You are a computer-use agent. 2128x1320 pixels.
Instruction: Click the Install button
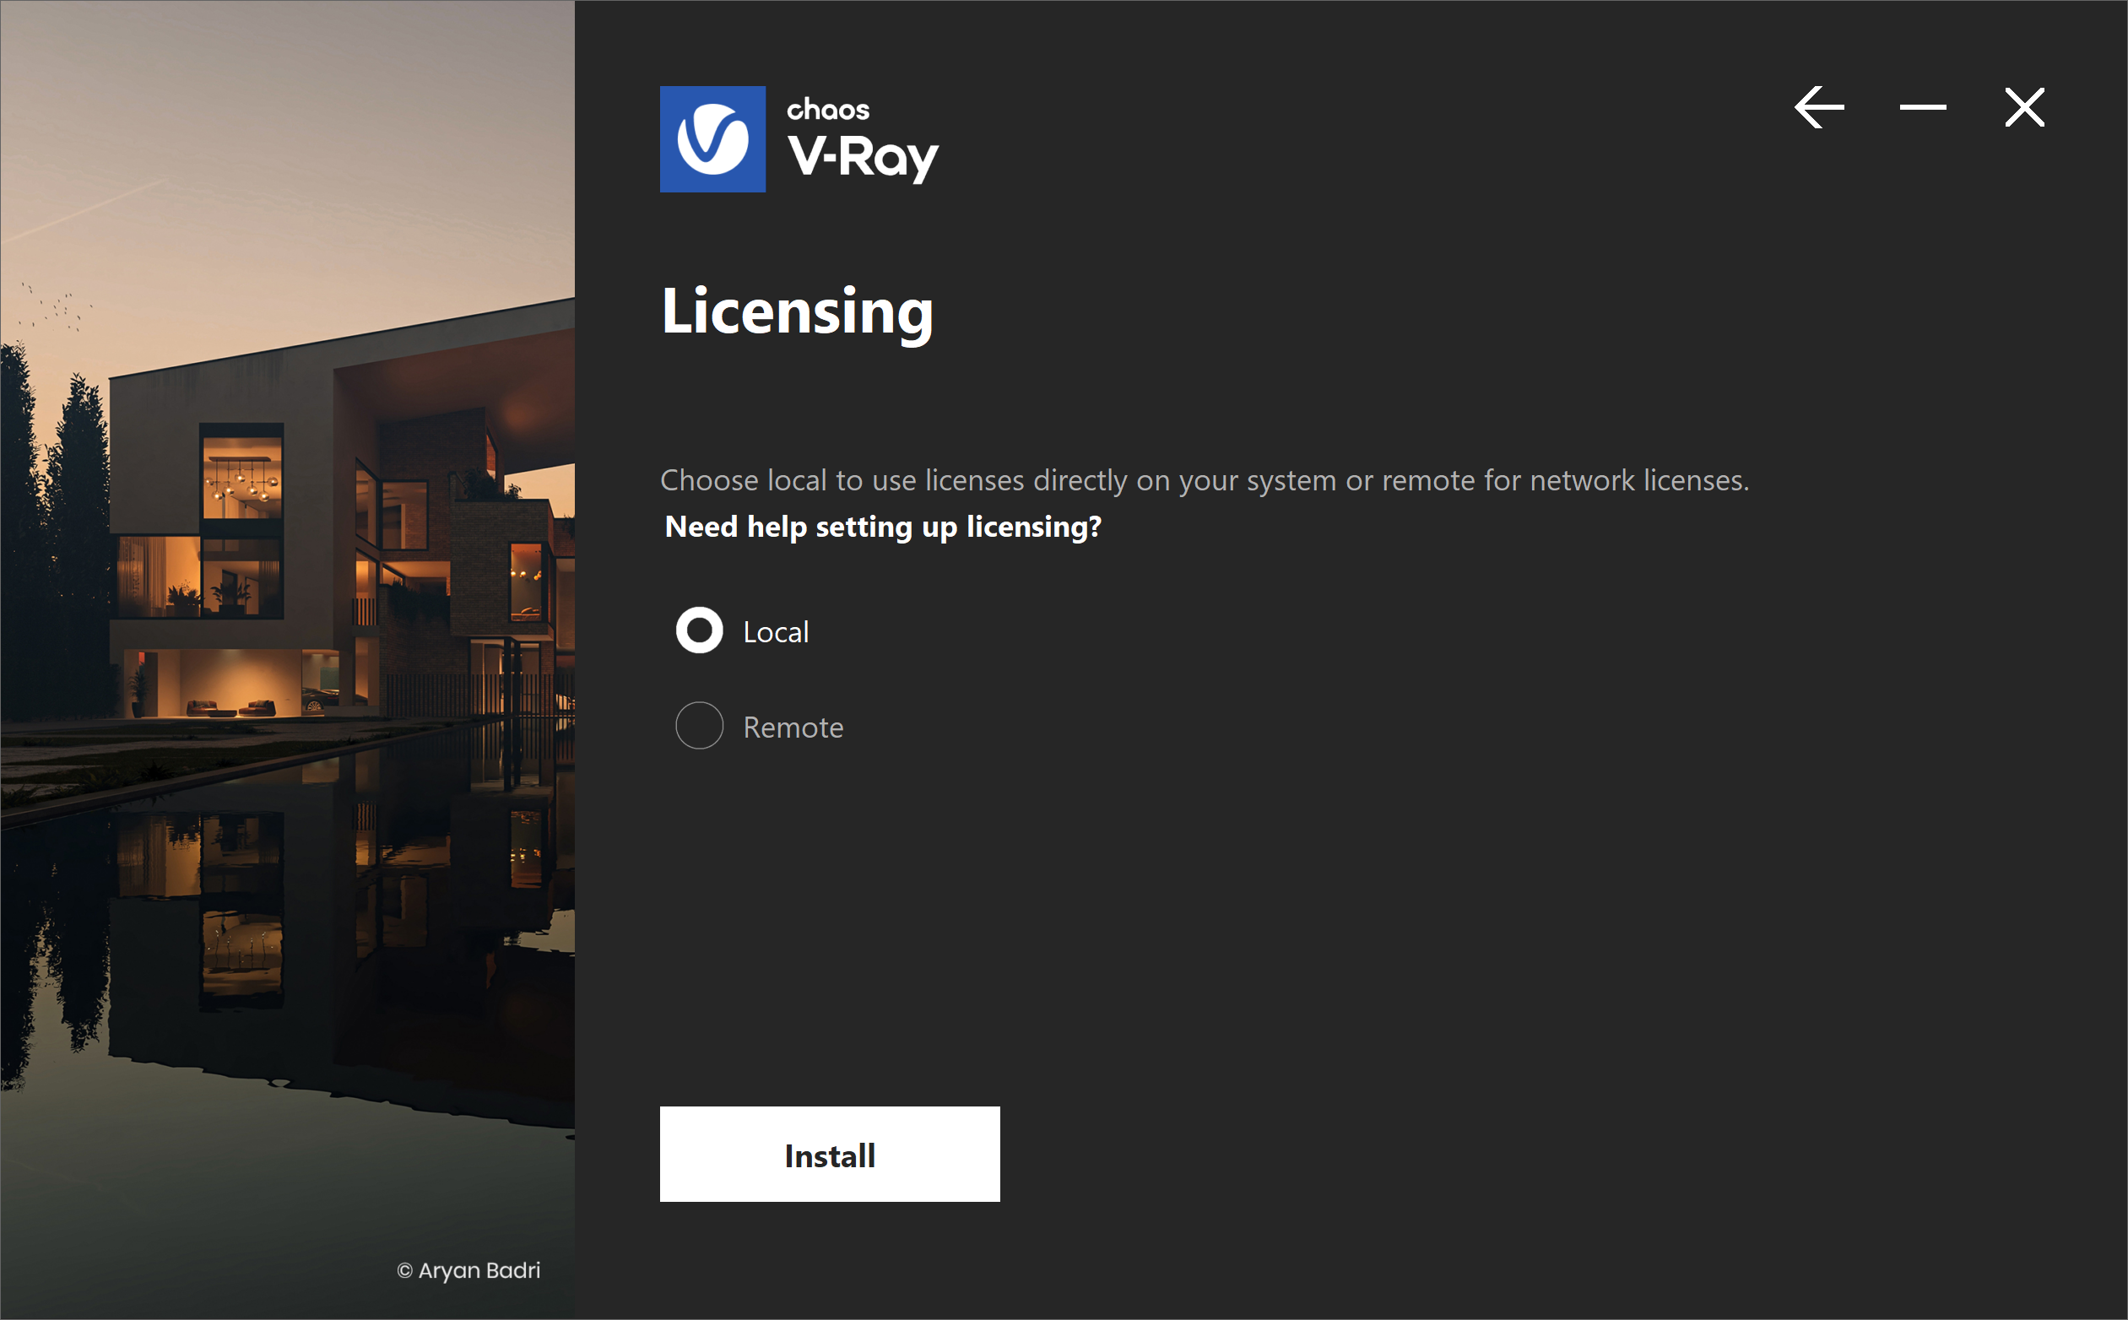(830, 1154)
